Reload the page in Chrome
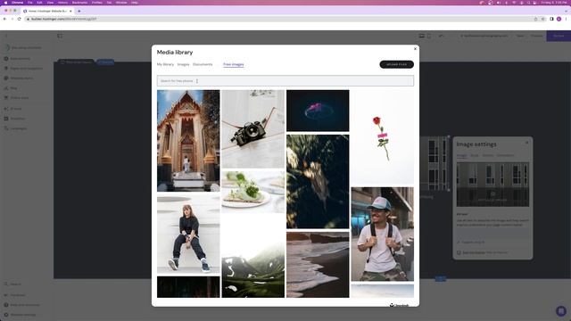Screen dimensions: 571x321 coord(19,19)
